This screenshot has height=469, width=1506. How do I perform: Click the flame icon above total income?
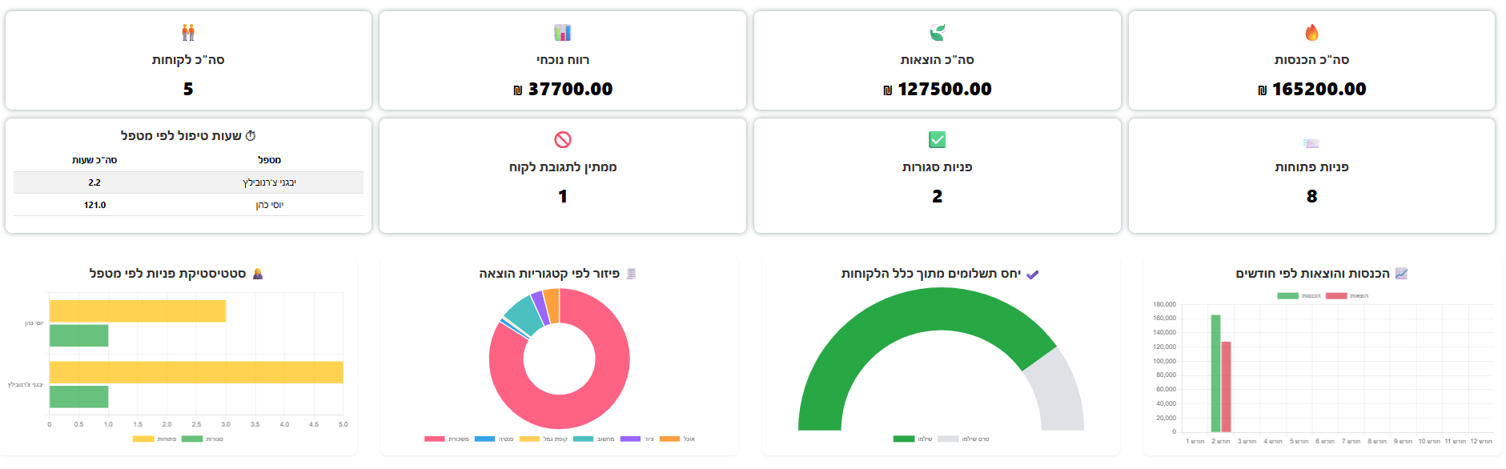[1311, 33]
